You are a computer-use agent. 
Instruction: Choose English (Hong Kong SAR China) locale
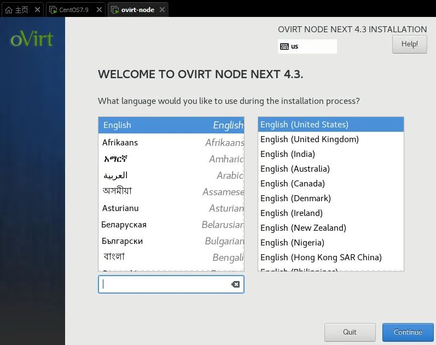pos(330,257)
